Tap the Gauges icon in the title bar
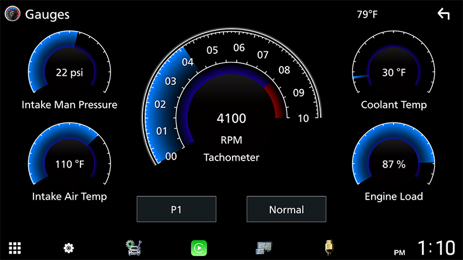The height and width of the screenshot is (260, 463). [12, 14]
